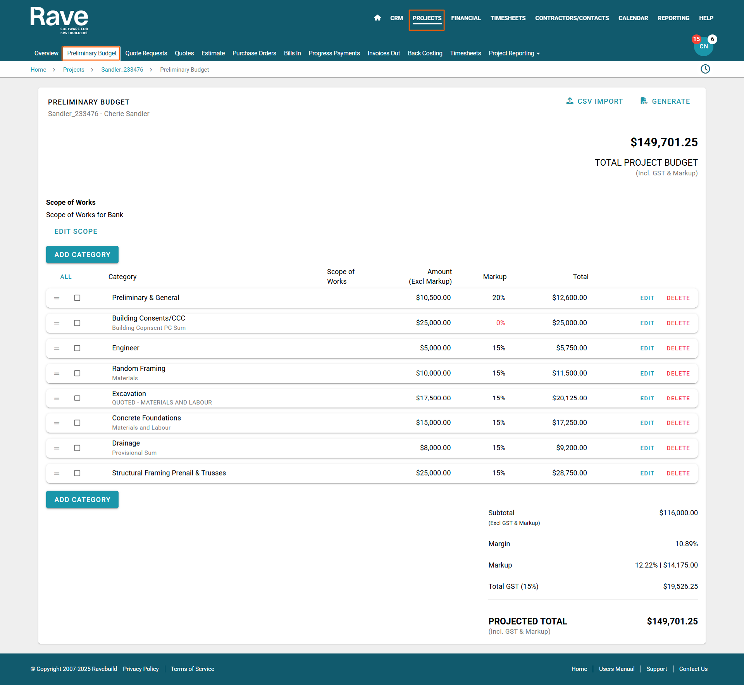Delete the Random Framing category
The width and height of the screenshot is (744, 686).
click(x=678, y=374)
